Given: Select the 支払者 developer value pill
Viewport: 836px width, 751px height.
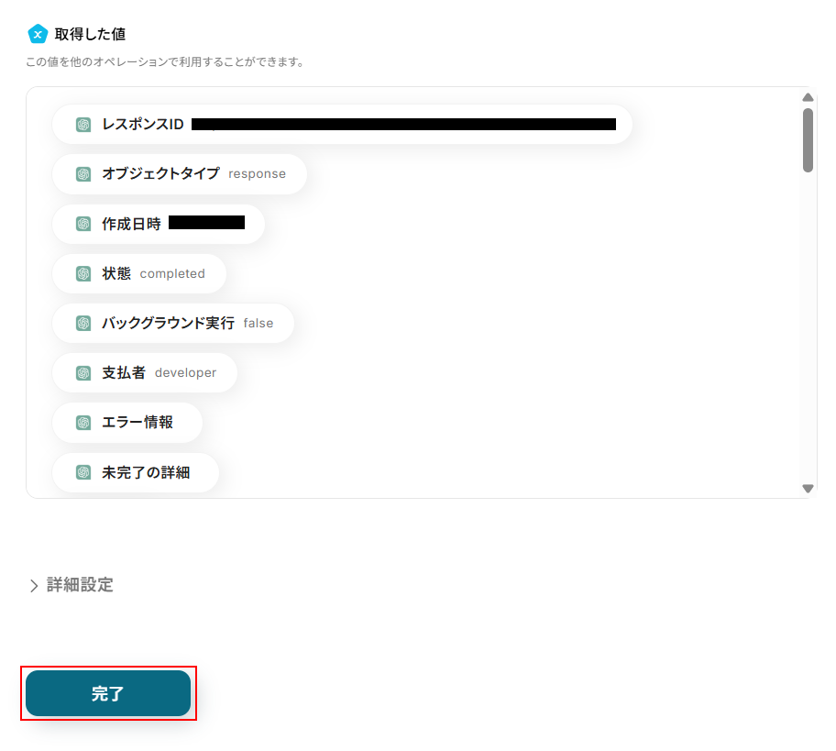Looking at the screenshot, I should [x=145, y=373].
